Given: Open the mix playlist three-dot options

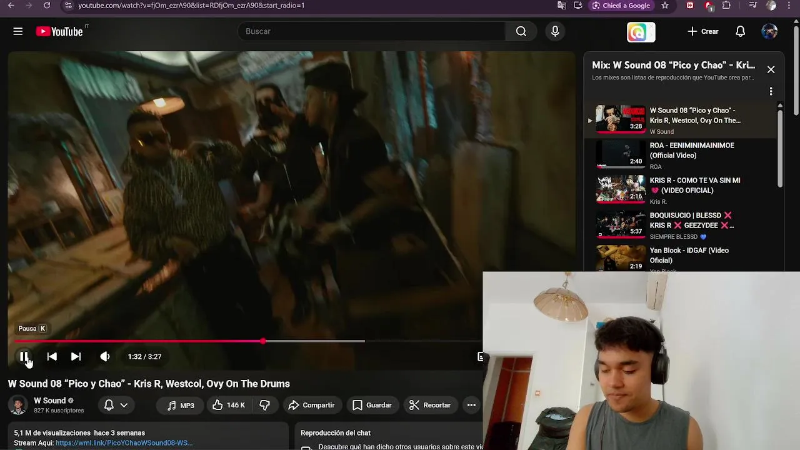Looking at the screenshot, I should coord(771,91).
